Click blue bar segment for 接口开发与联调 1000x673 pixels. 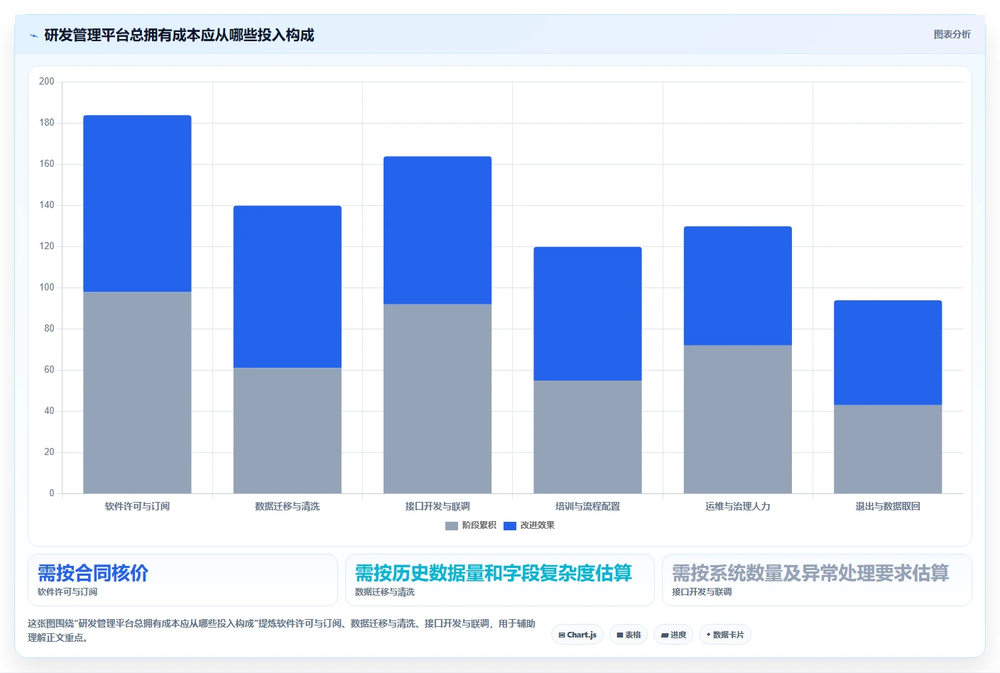click(437, 230)
